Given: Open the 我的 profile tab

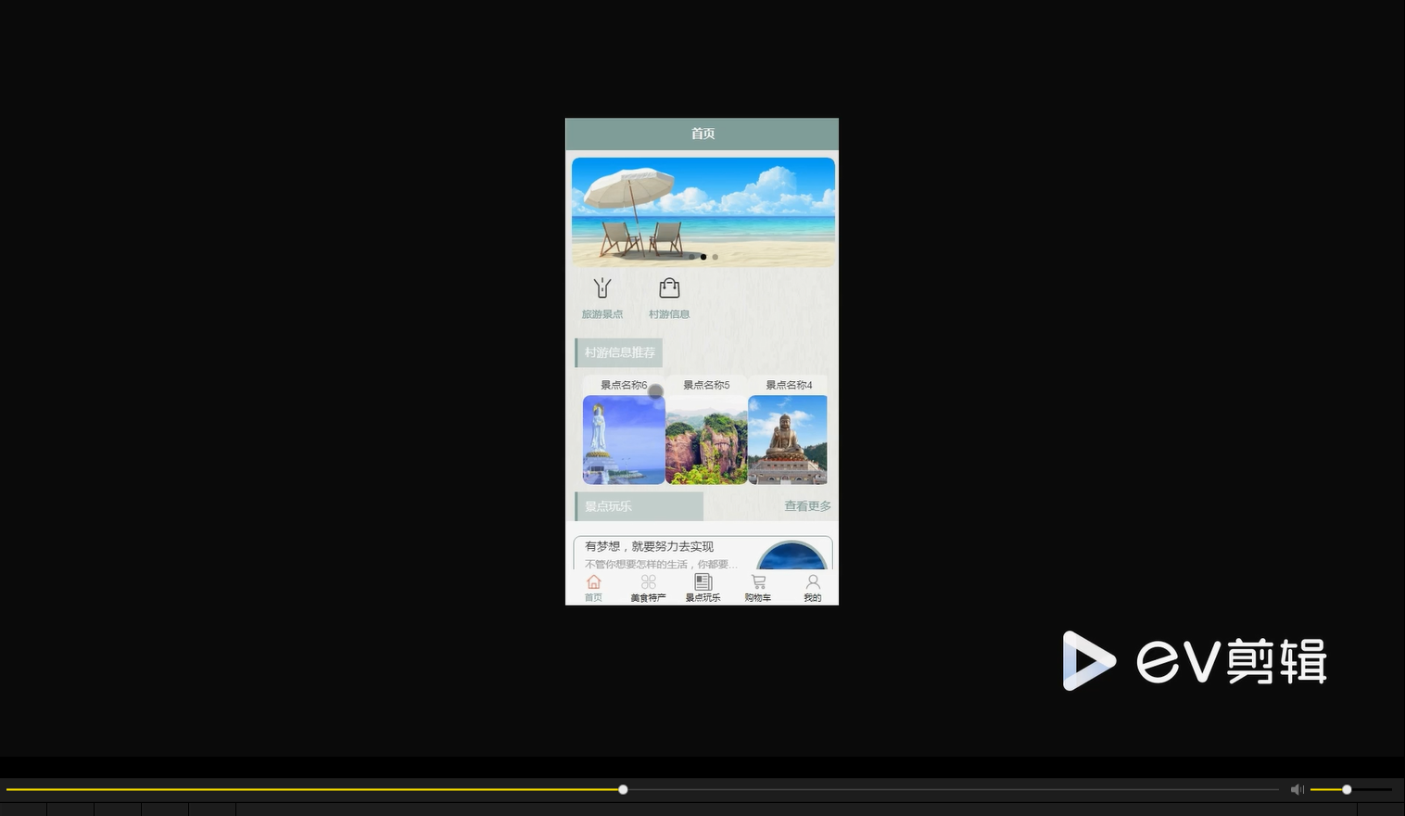Looking at the screenshot, I should pos(812,588).
